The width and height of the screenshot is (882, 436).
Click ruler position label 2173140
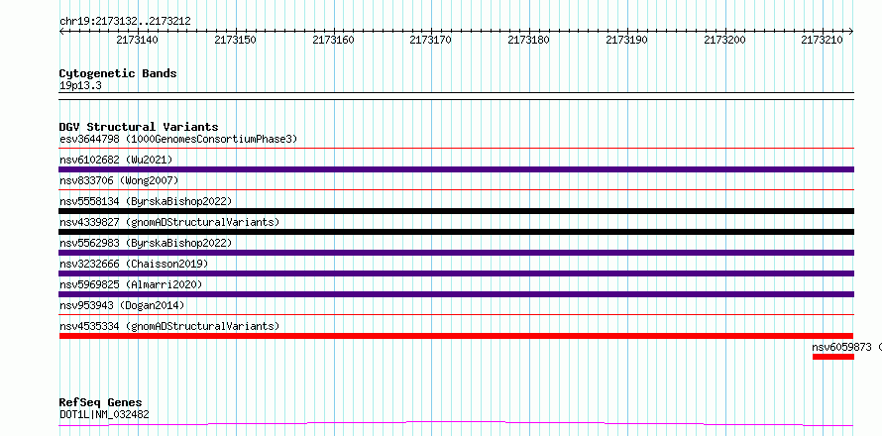(x=137, y=40)
